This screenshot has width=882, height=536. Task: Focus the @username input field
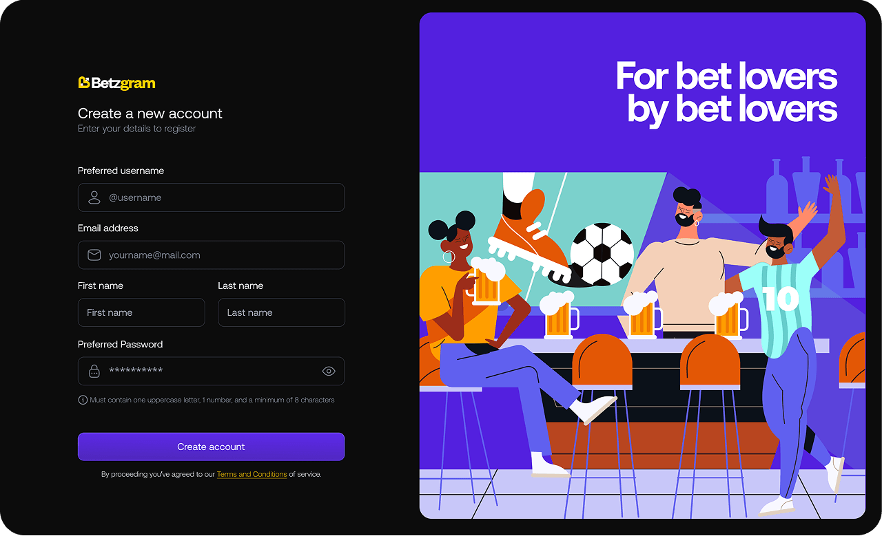pyautogui.click(x=211, y=197)
